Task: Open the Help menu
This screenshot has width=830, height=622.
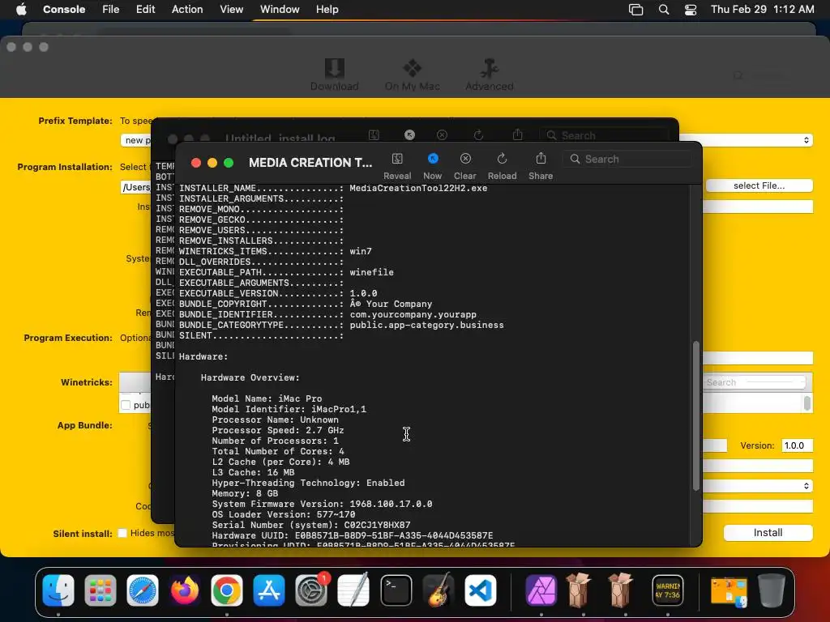Action: tap(327, 10)
